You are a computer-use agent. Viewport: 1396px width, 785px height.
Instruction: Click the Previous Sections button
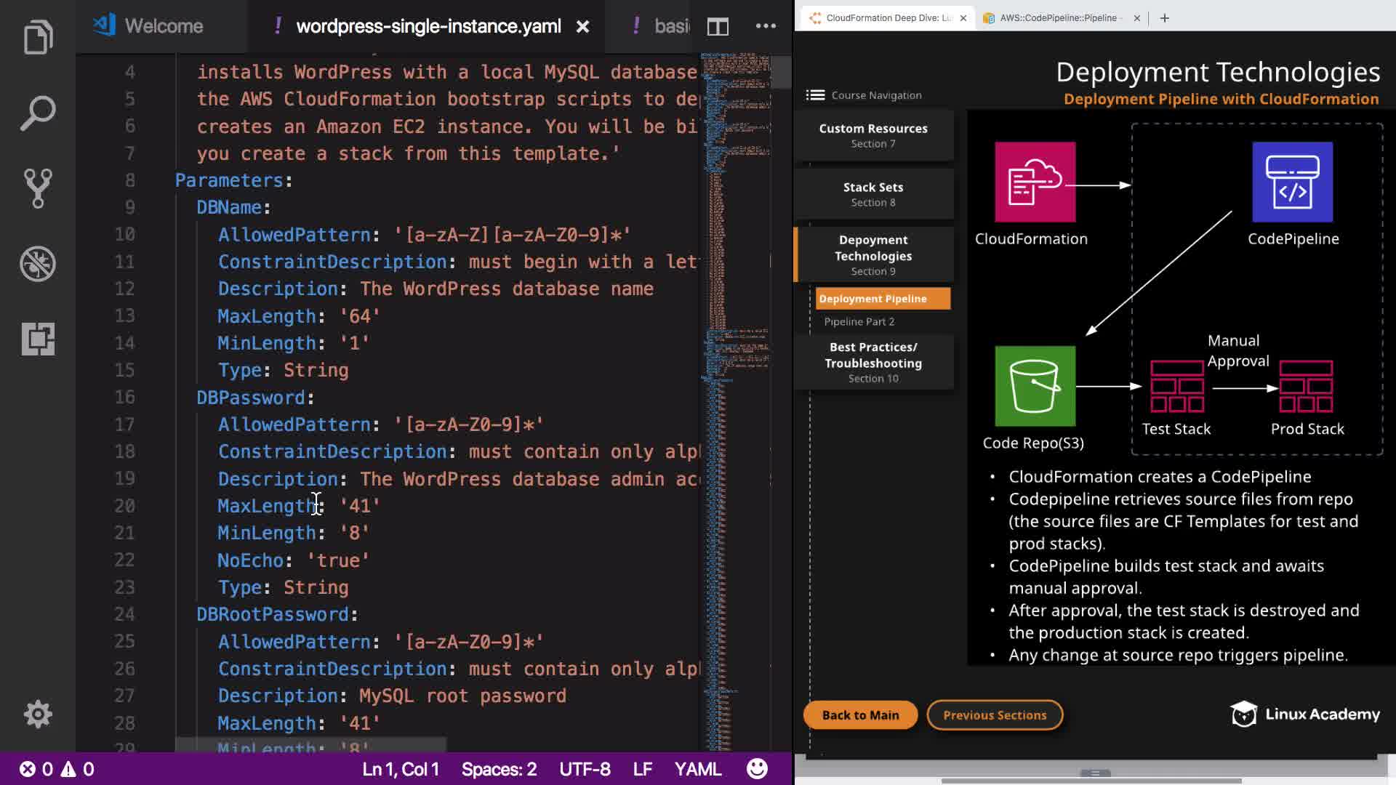click(994, 715)
